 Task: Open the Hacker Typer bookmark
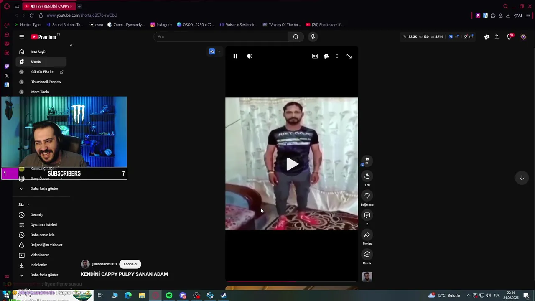click(28, 25)
